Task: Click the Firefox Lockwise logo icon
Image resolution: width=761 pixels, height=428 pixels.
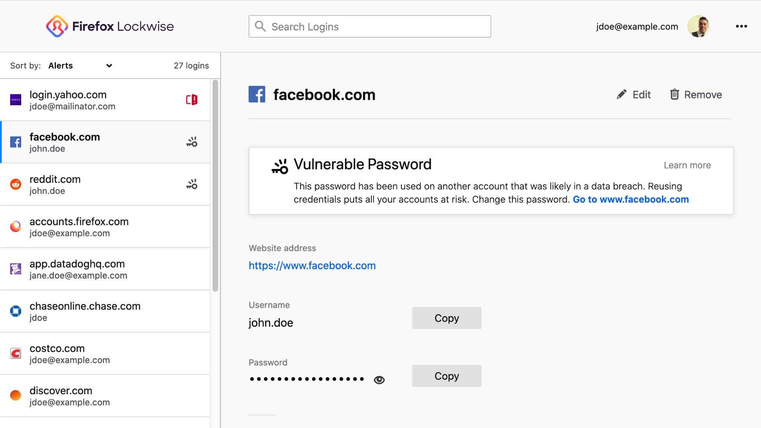Action: tap(57, 26)
